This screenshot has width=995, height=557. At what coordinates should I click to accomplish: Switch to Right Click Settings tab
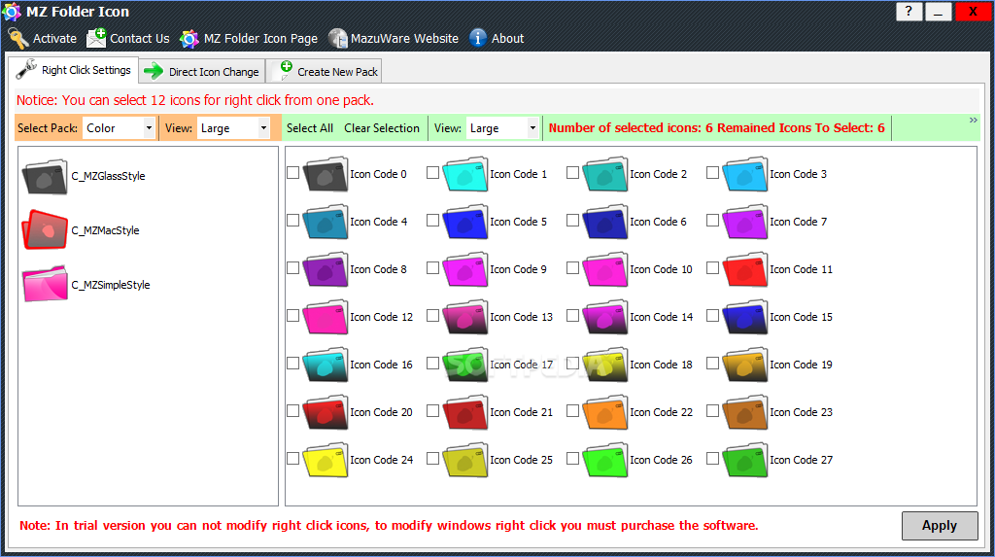coord(74,70)
